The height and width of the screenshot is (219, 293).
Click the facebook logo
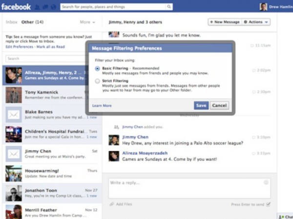coord(16,7)
